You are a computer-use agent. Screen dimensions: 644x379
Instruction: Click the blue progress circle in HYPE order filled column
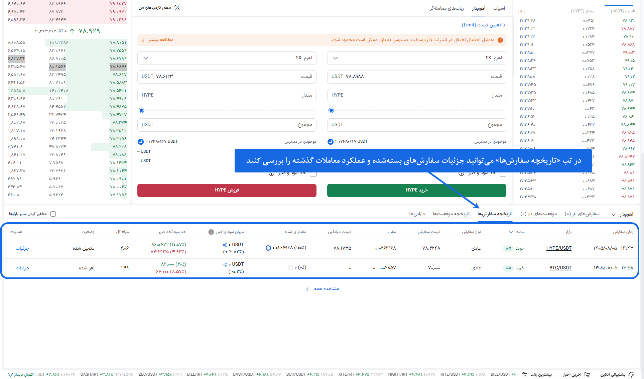pyautogui.click(x=268, y=248)
